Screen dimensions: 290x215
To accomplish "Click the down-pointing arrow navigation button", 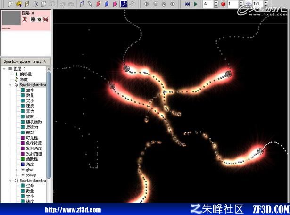I will coord(155,4).
